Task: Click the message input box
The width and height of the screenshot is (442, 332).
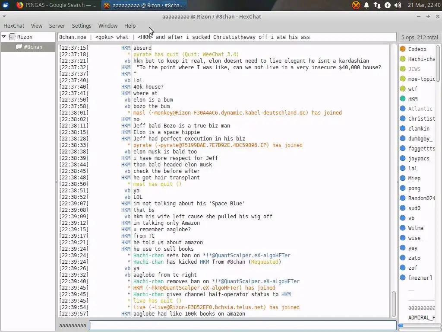Action: coord(243,325)
